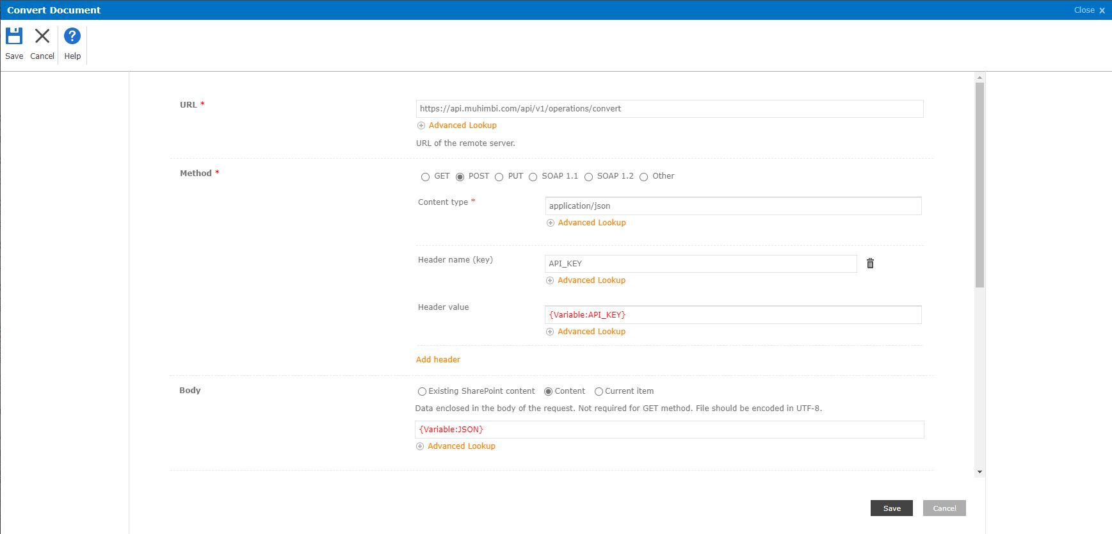Screen dimensions: 1112x534
Task: Click the Save floppy disk icon in toolbar
Action: [14, 36]
